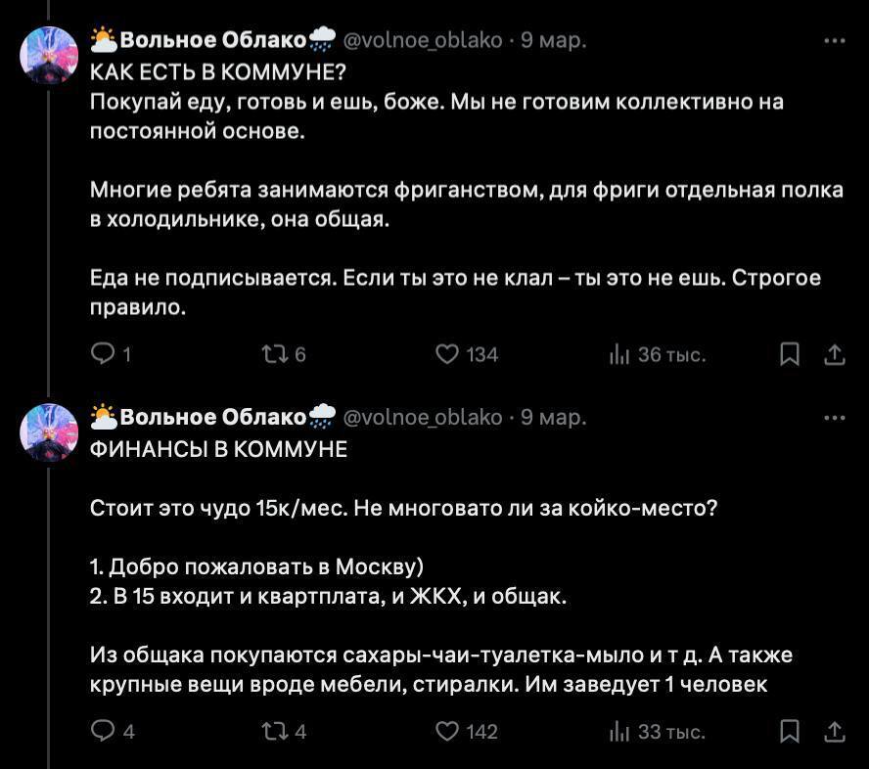This screenshot has height=769, width=869.
Task: Open the second tweet's 9 мар. timestamp
Action: click(554, 418)
